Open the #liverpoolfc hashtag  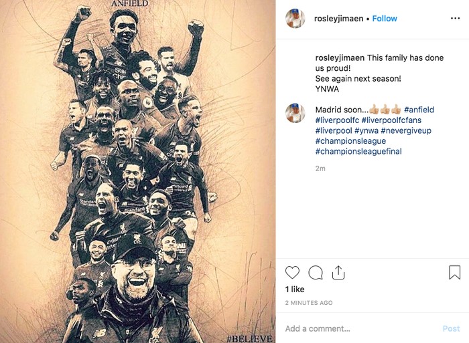(336, 120)
